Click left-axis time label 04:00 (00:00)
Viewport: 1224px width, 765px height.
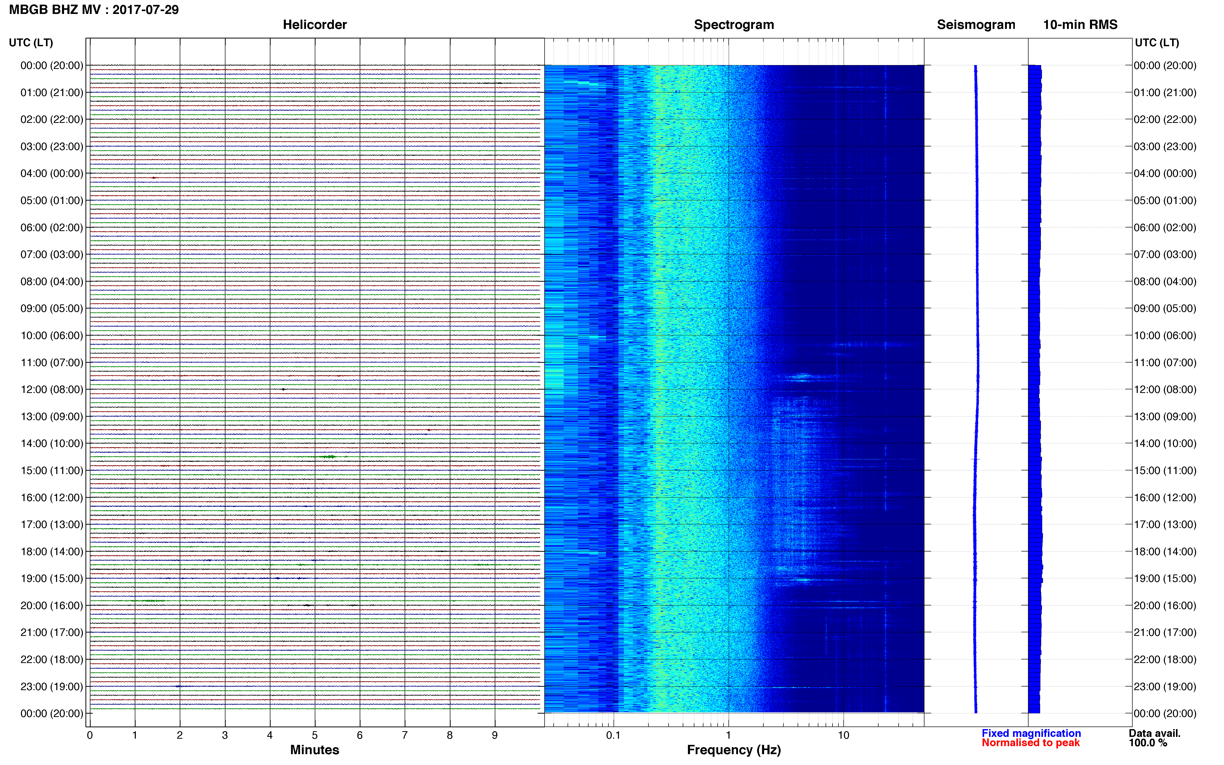coord(52,173)
